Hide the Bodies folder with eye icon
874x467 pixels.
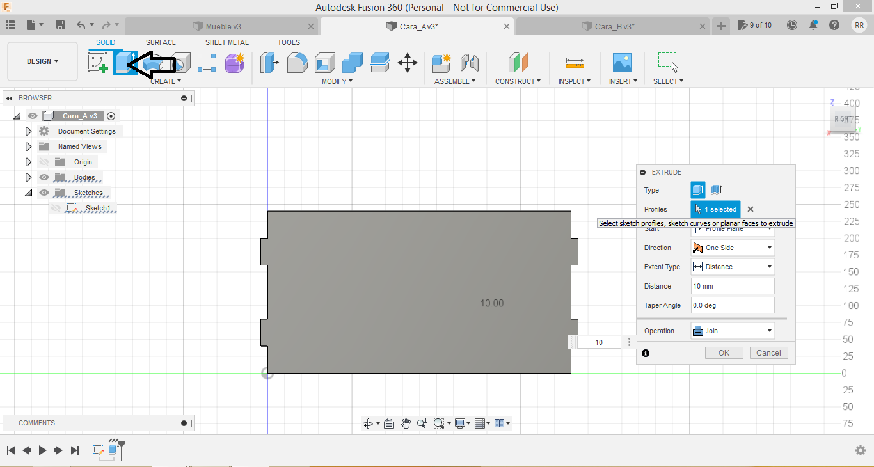pyautogui.click(x=44, y=177)
